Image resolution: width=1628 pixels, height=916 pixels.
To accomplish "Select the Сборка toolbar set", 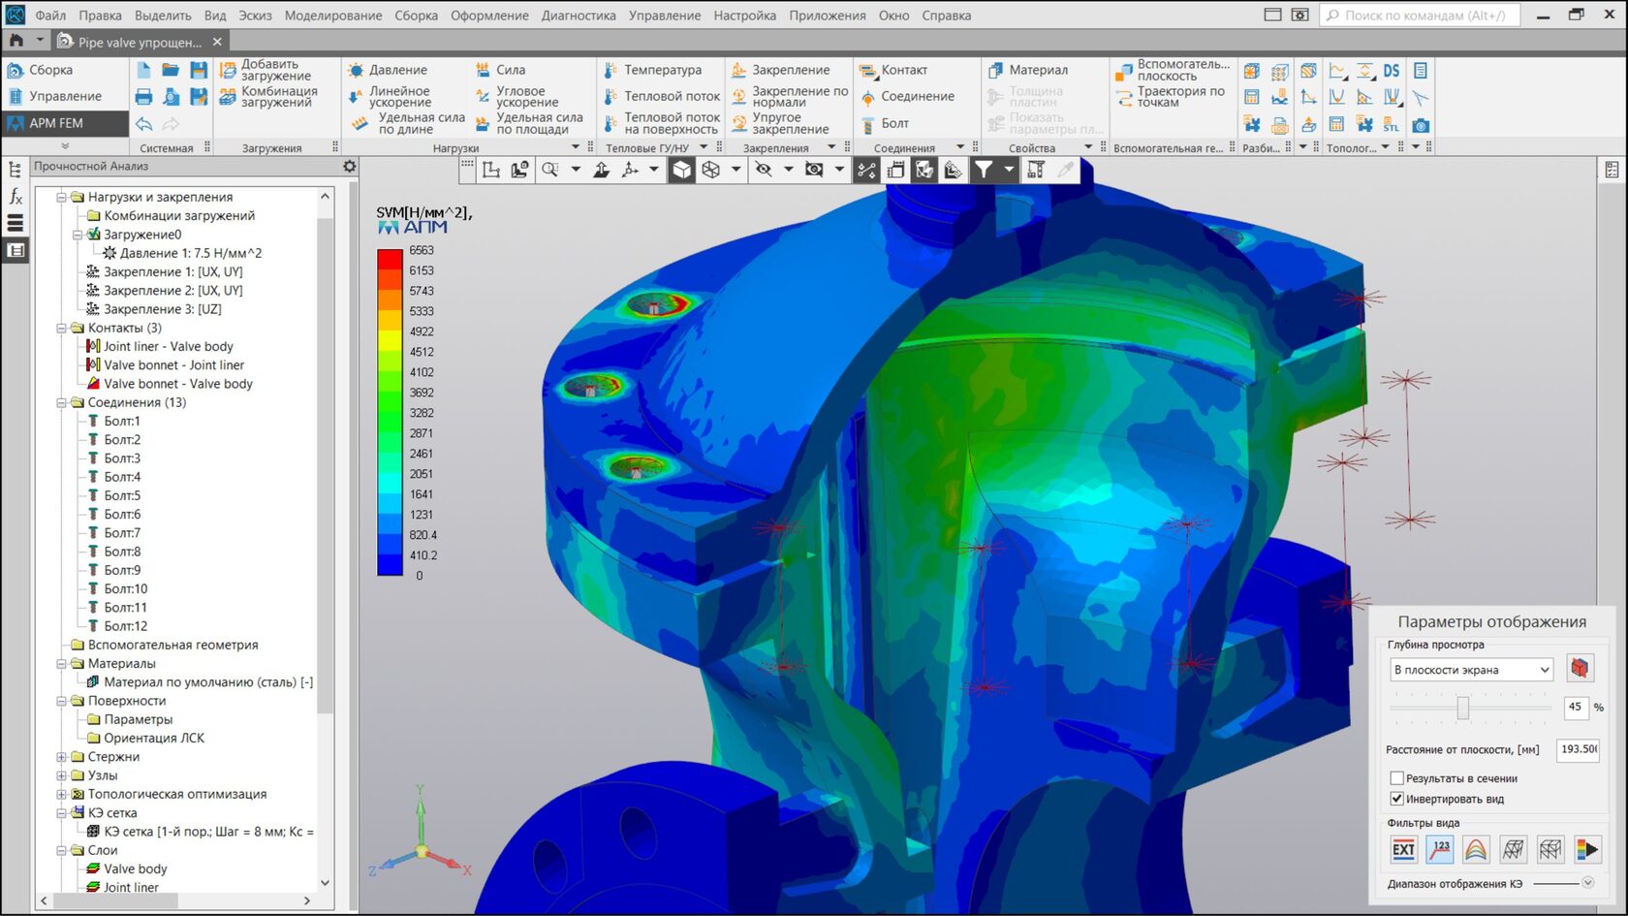I will pyautogui.click(x=65, y=70).
